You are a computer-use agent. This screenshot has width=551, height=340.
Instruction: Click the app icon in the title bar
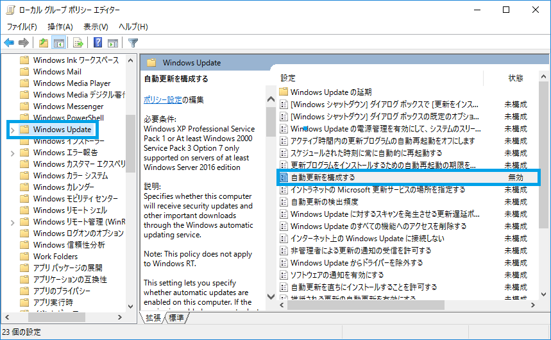coord(10,10)
